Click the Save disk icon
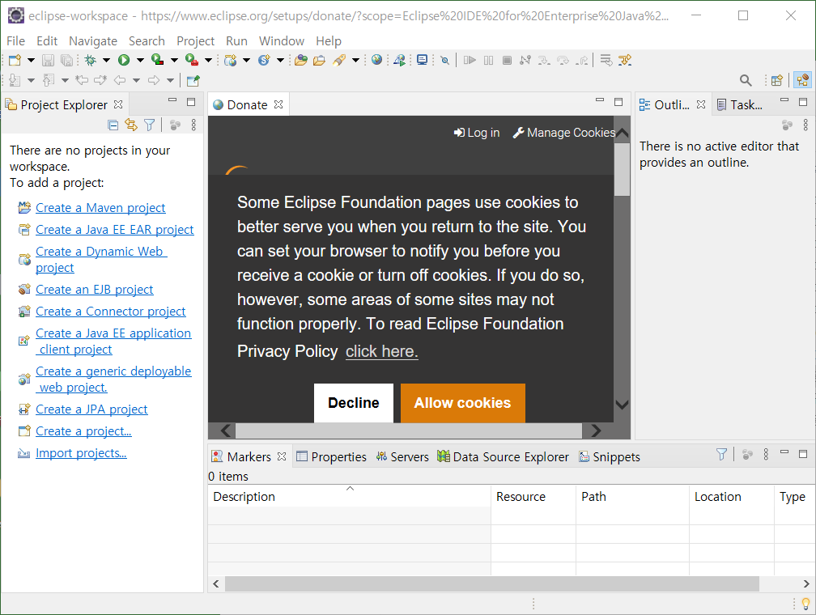Screen dimensions: 816x615 click(48, 61)
